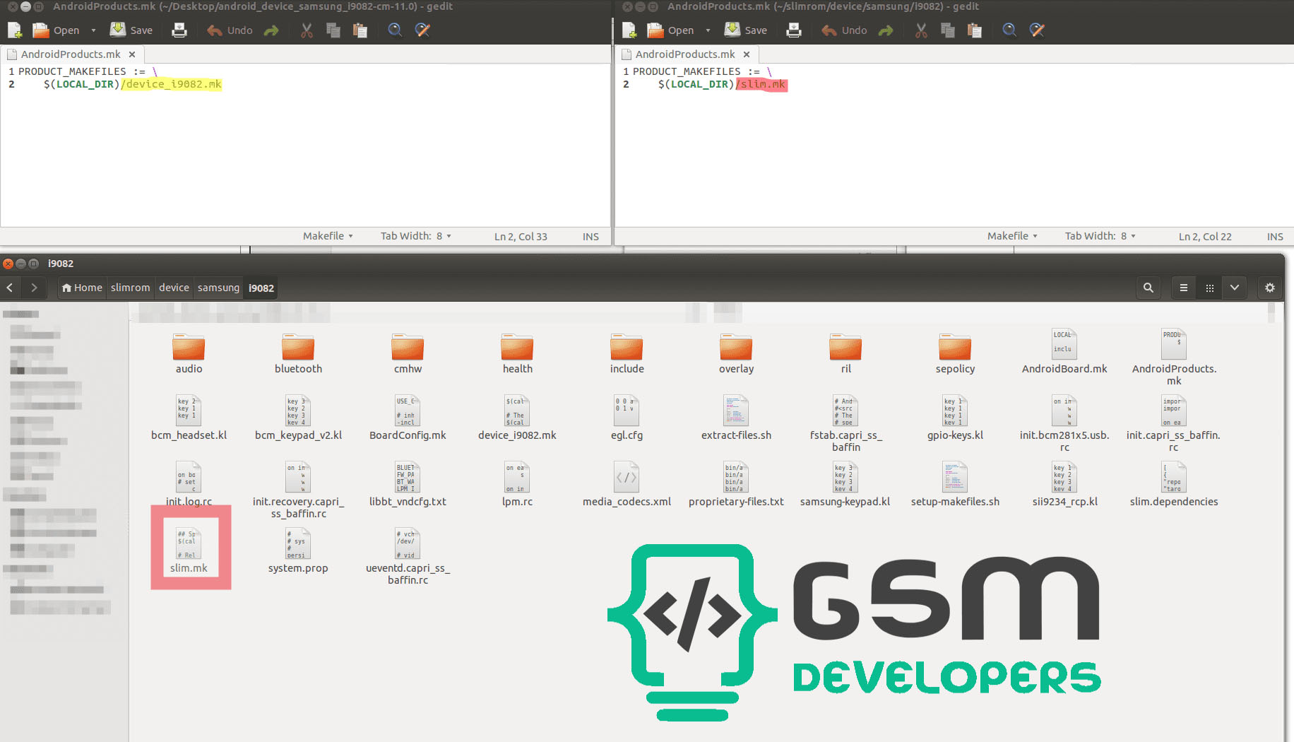
Task: Click line 2 in right gedit editor
Action: [954, 84]
